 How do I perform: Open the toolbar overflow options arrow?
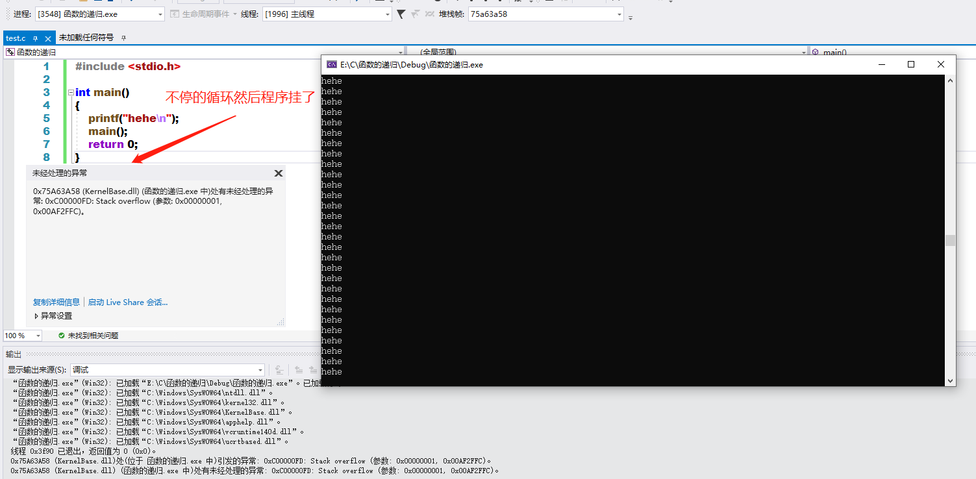(631, 17)
